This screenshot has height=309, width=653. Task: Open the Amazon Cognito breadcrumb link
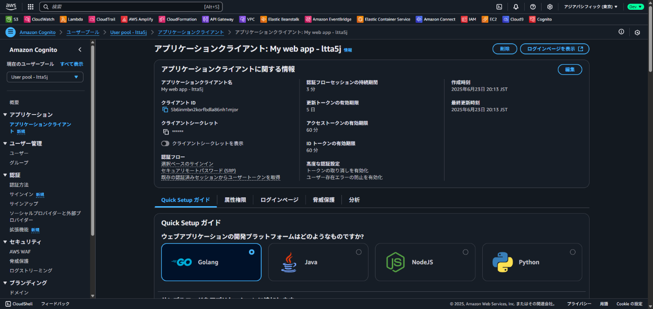[x=37, y=32]
